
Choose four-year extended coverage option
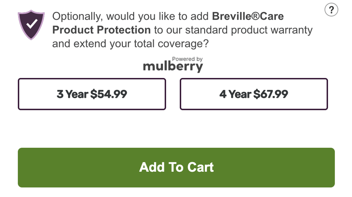(254, 94)
